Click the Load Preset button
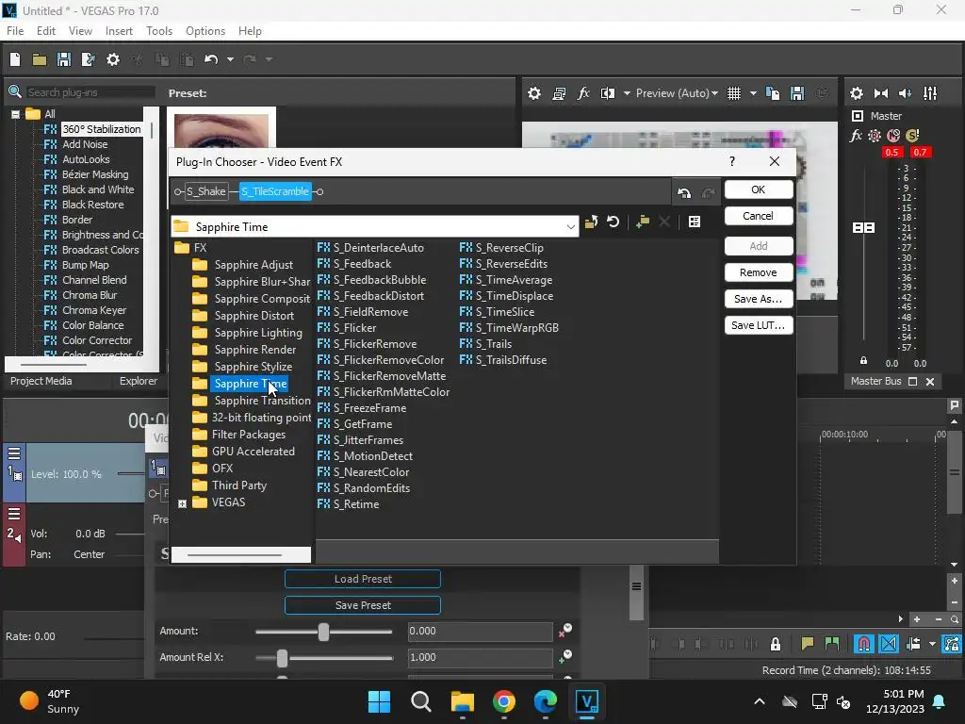 point(363,579)
